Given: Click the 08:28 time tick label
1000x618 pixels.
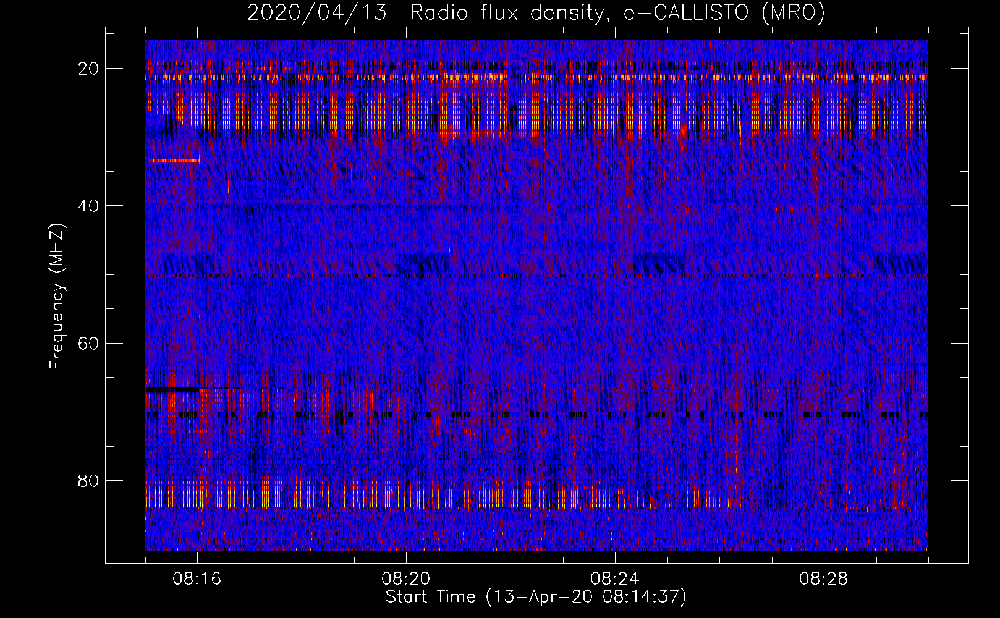Looking at the screenshot, I should pos(824,579).
